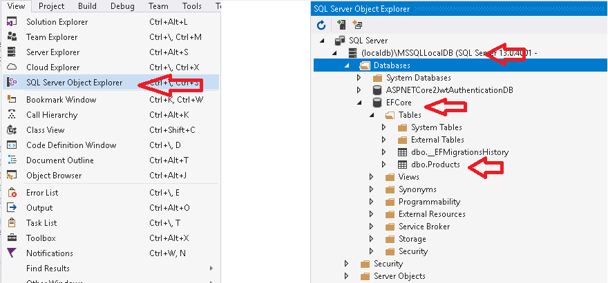Click the Error List icon
608x283 pixels.
(x=12, y=193)
